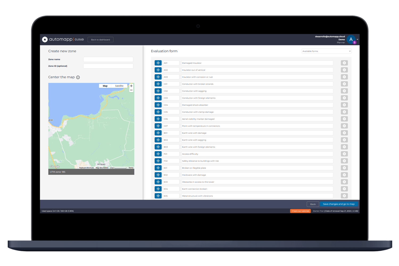
Task: Click the drag handle next to E05 Metal structure
Action: click(x=158, y=196)
